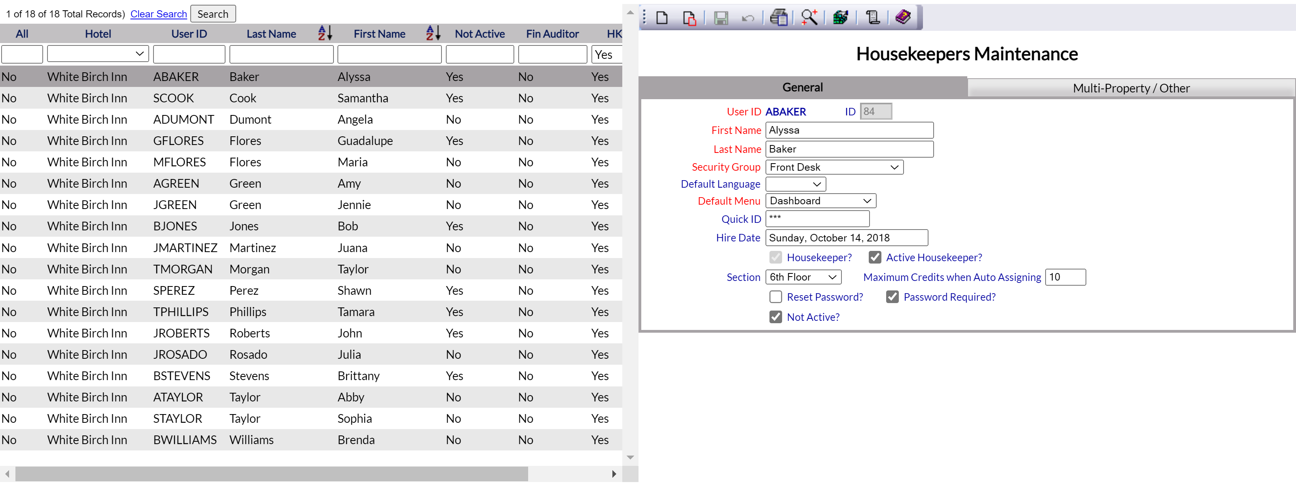Click the teal cube export icon
Viewport: 1296px width, 486px height.
[x=841, y=18]
